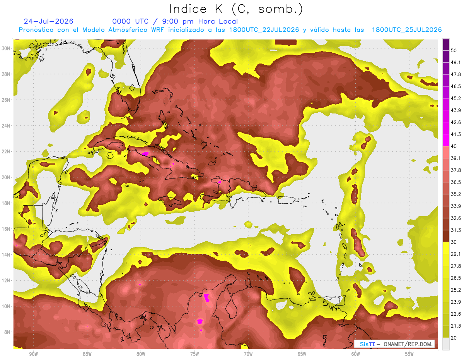
Task: Click the '37.8' color bar label
Action: (x=456, y=170)
